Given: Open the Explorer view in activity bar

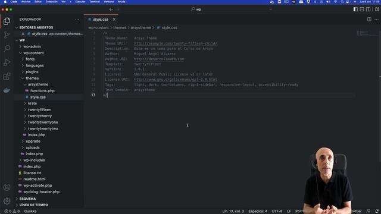Looking at the screenshot, I should click(x=7, y=21).
